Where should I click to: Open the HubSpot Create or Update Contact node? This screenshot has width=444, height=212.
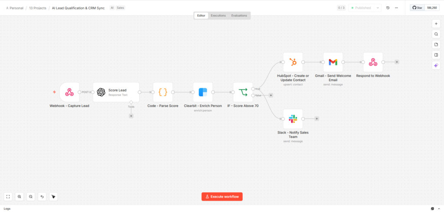(293, 62)
